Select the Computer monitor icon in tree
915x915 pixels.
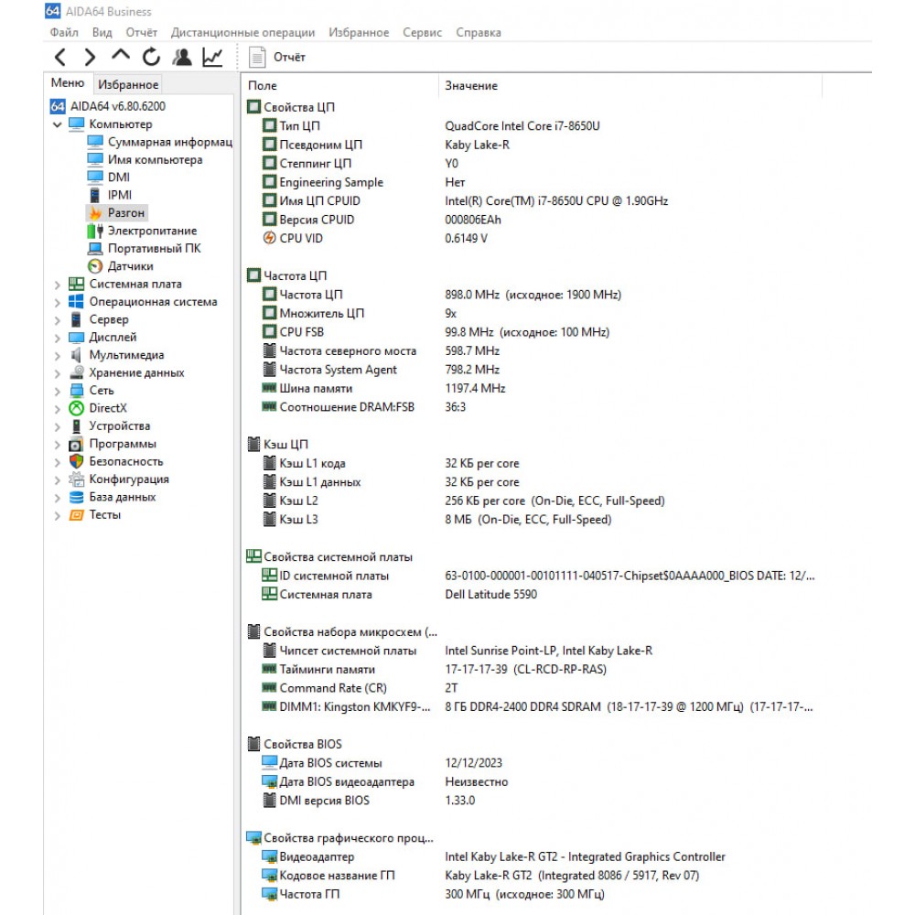pos(77,124)
